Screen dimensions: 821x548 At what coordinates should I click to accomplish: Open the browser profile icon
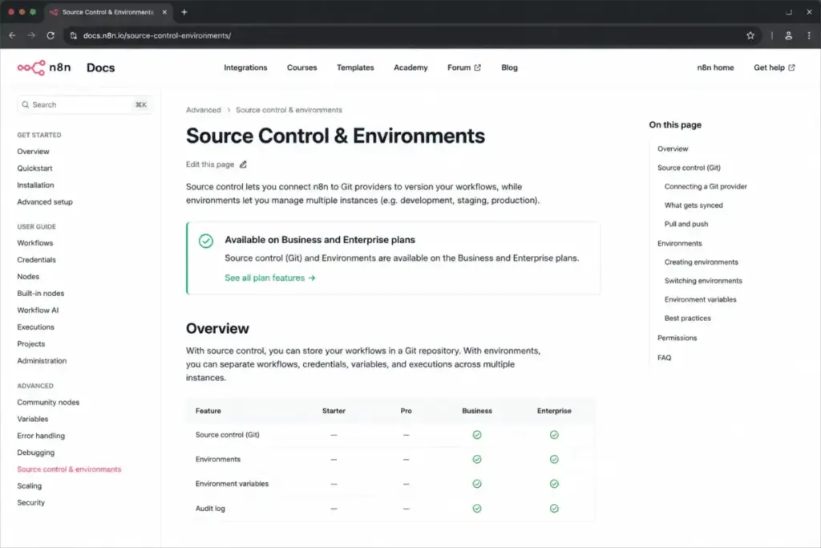[x=789, y=35]
